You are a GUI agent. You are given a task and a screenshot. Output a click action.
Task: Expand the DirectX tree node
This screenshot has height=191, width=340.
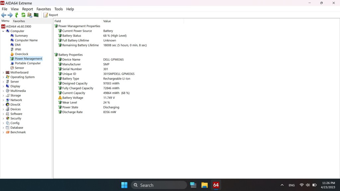tap(3, 104)
